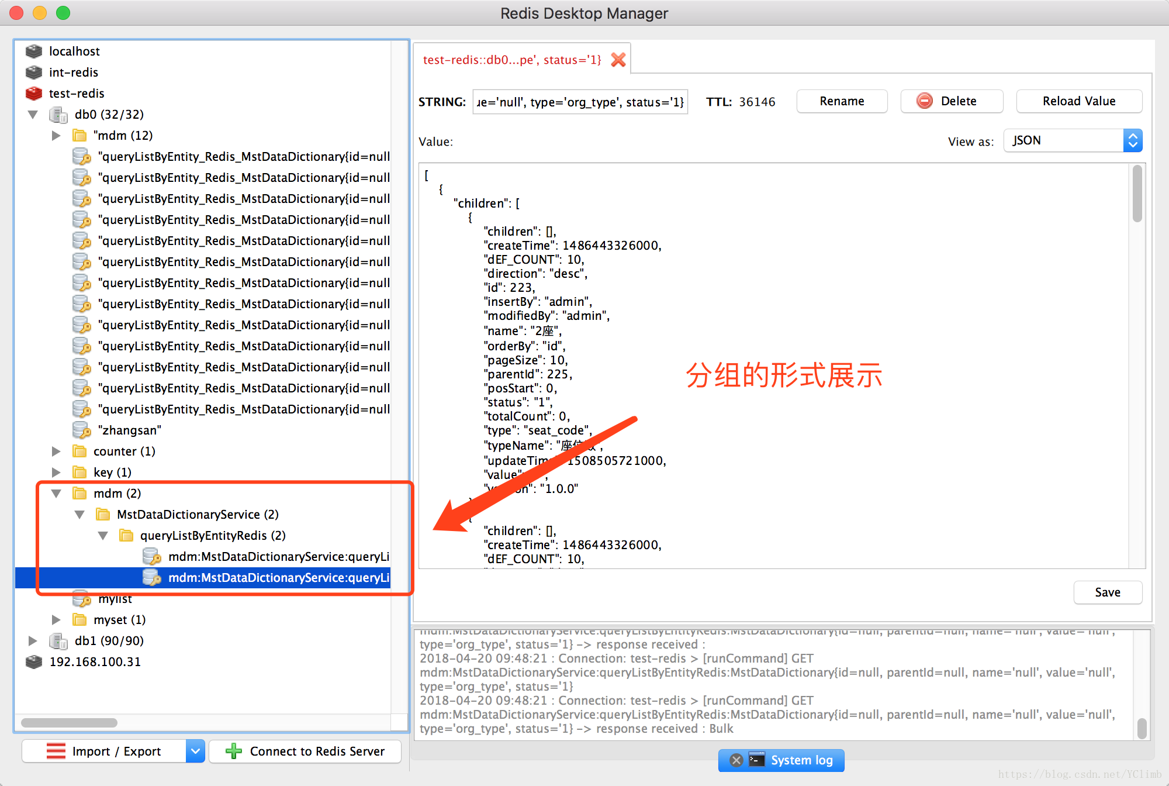1169x786 pixels.
Task: Expand the db1 (90/90) database
Action: [x=33, y=641]
